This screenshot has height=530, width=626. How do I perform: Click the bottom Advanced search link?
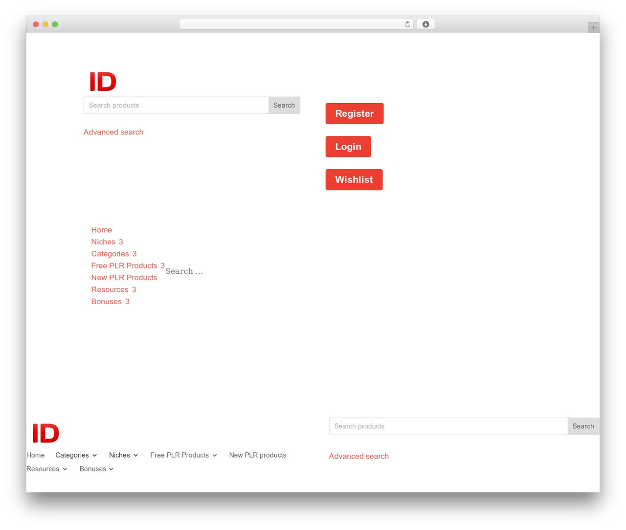click(359, 456)
